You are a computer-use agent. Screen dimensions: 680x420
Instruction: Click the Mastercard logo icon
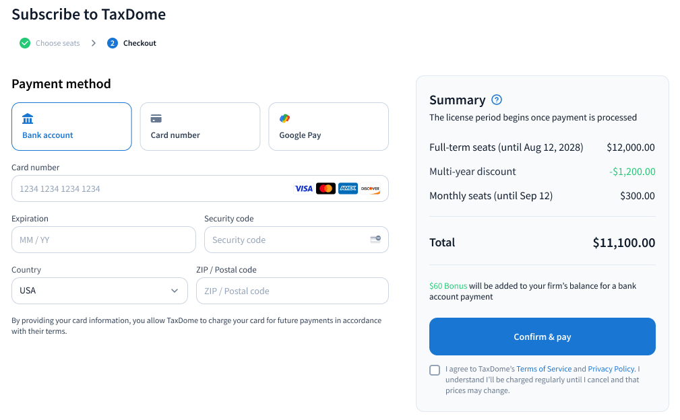326,188
